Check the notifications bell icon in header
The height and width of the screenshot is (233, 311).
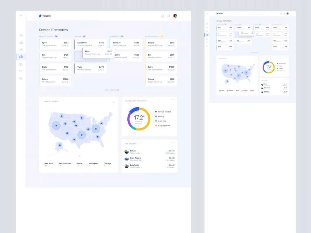point(163,16)
